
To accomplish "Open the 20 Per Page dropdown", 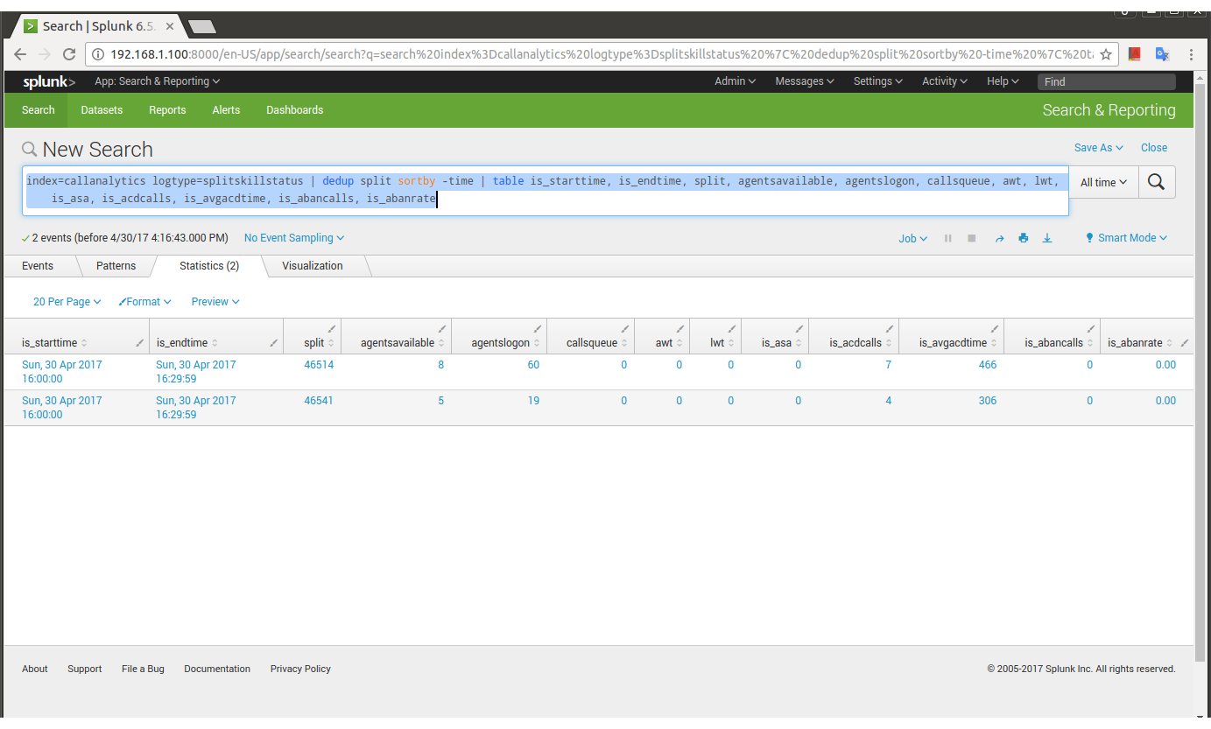I will (67, 302).
